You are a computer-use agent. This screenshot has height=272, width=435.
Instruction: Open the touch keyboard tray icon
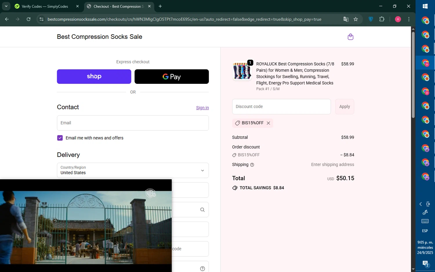point(425,221)
